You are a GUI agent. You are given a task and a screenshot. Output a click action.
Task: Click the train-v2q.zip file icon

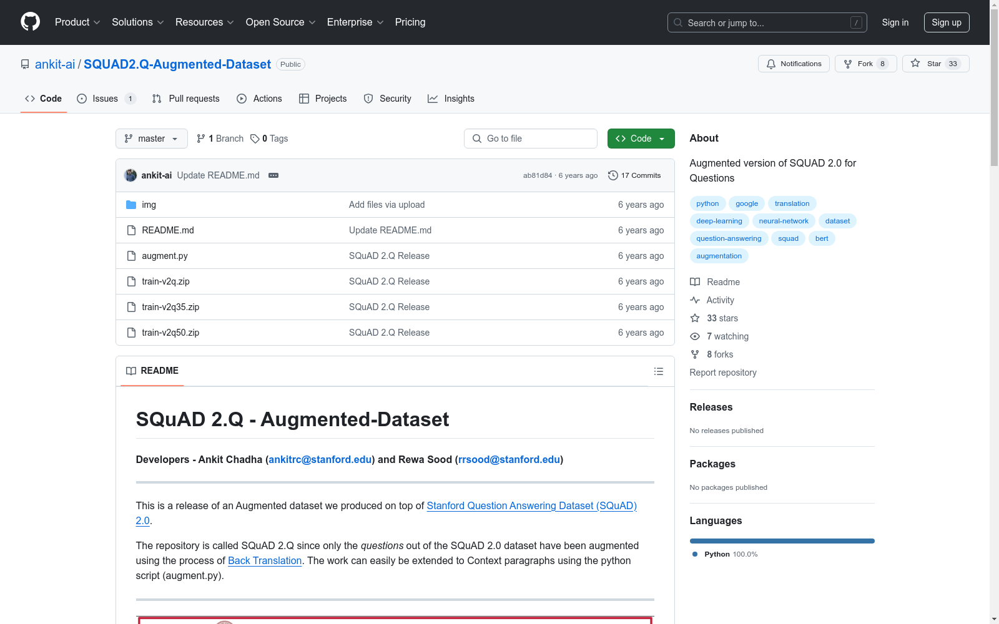131,281
